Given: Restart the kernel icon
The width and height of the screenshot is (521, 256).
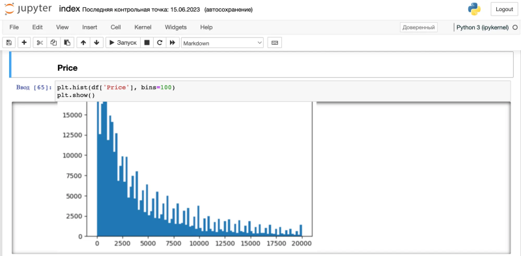Looking at the screenshot, I should click(160, 43).
